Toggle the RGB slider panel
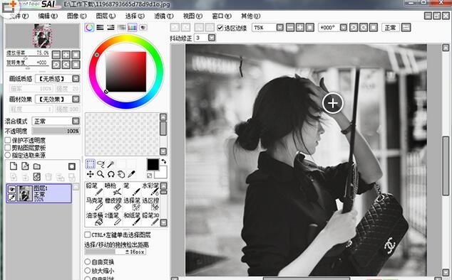This screenshot has width=452, height=280. (100, 28)
